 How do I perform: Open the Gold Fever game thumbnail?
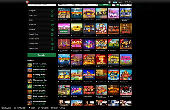(x=89, y=59)
